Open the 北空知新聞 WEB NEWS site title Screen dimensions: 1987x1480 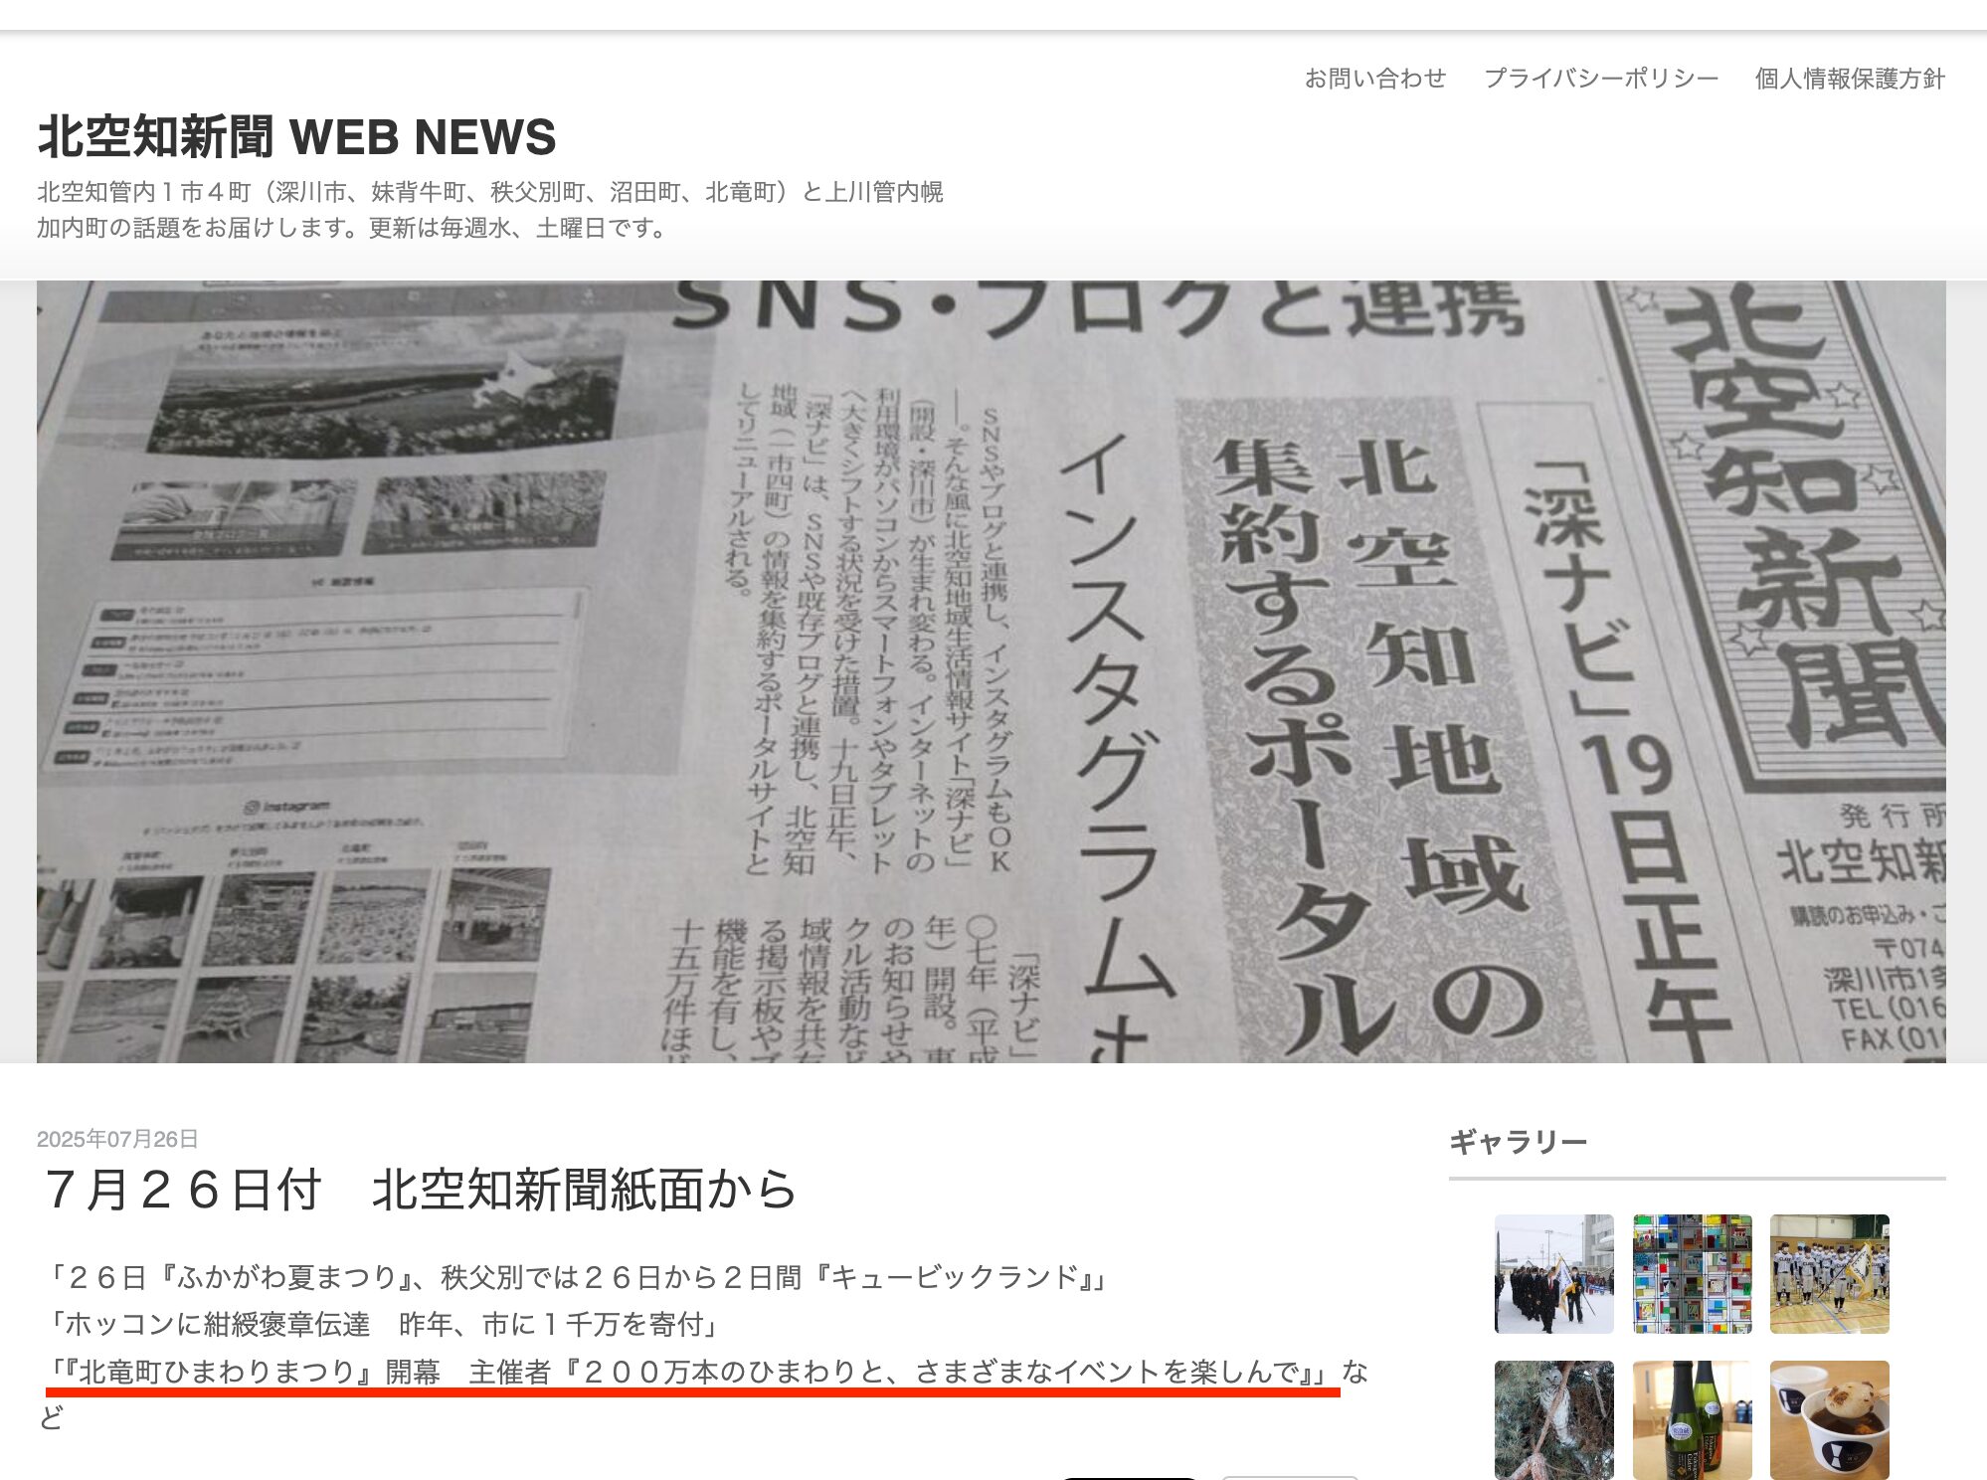click(x=296, y=137)
